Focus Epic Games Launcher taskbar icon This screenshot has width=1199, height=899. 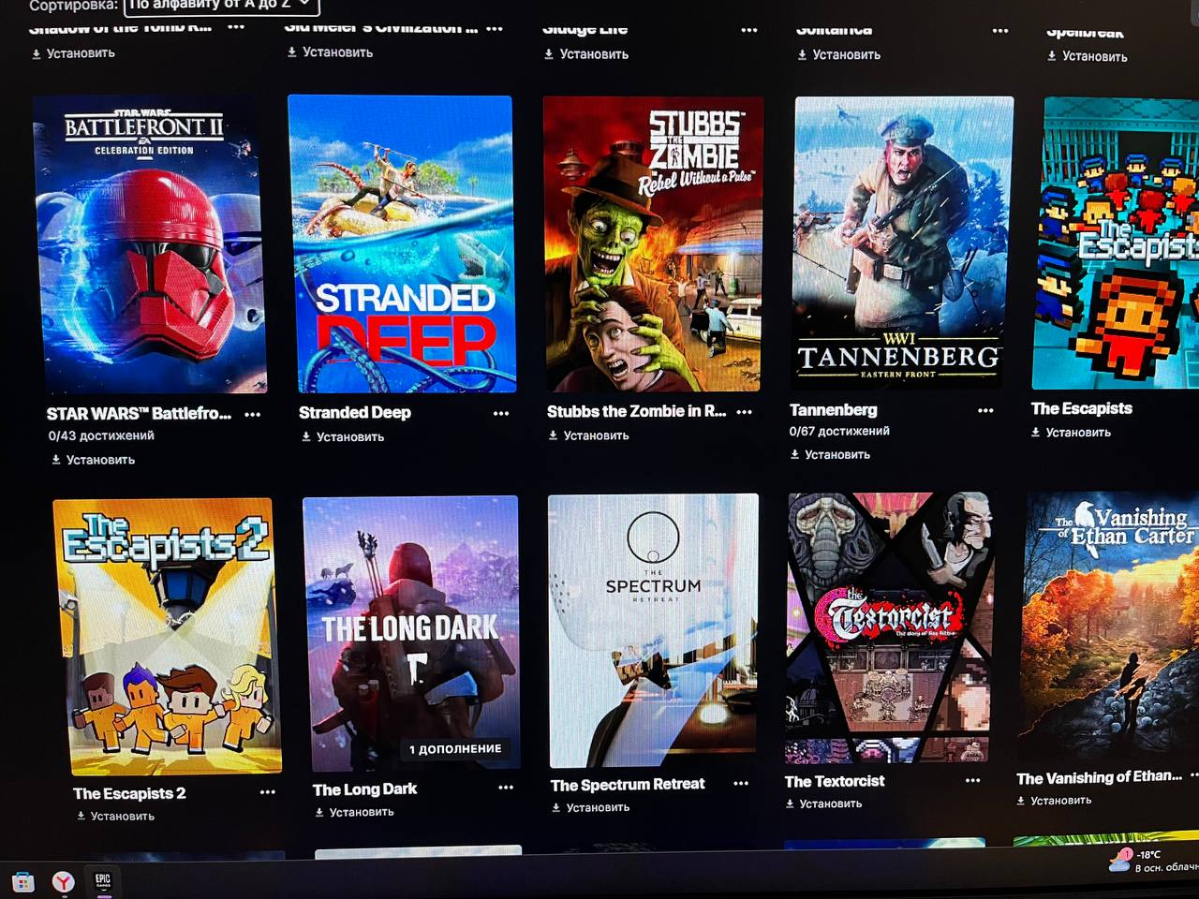tap(103, 880)
